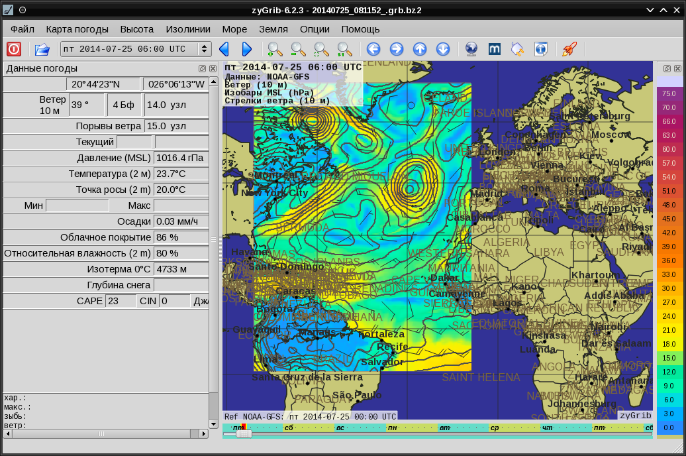The width and height of the screenshot is (686, 456).
Task: Open a GRIB file with folder icon
Action: point(42,49)
